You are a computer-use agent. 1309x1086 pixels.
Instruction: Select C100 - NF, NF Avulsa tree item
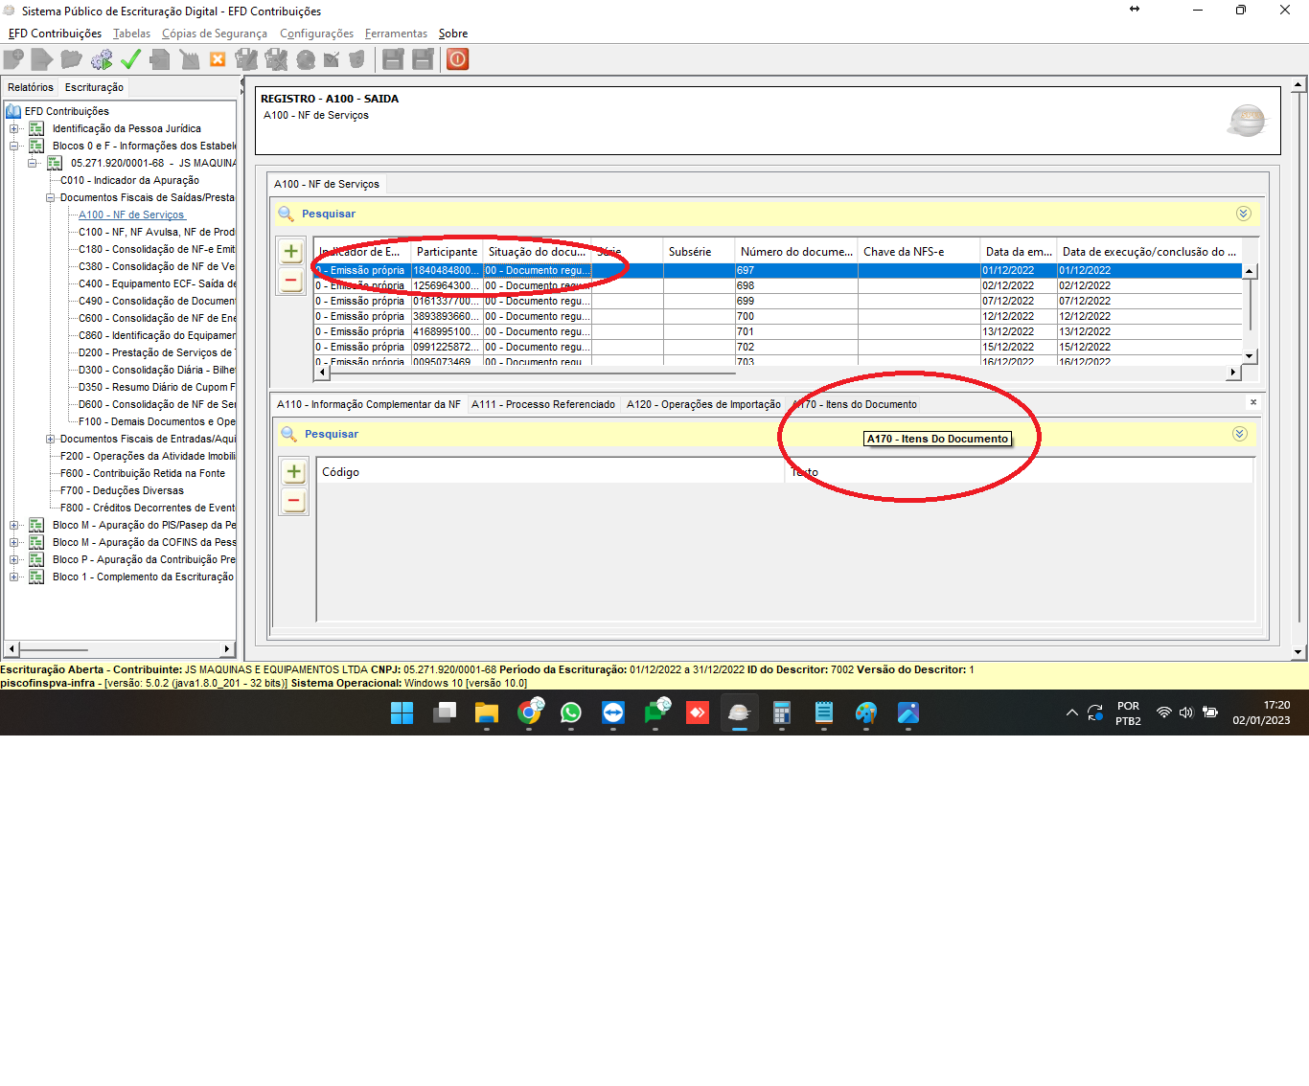156,232
